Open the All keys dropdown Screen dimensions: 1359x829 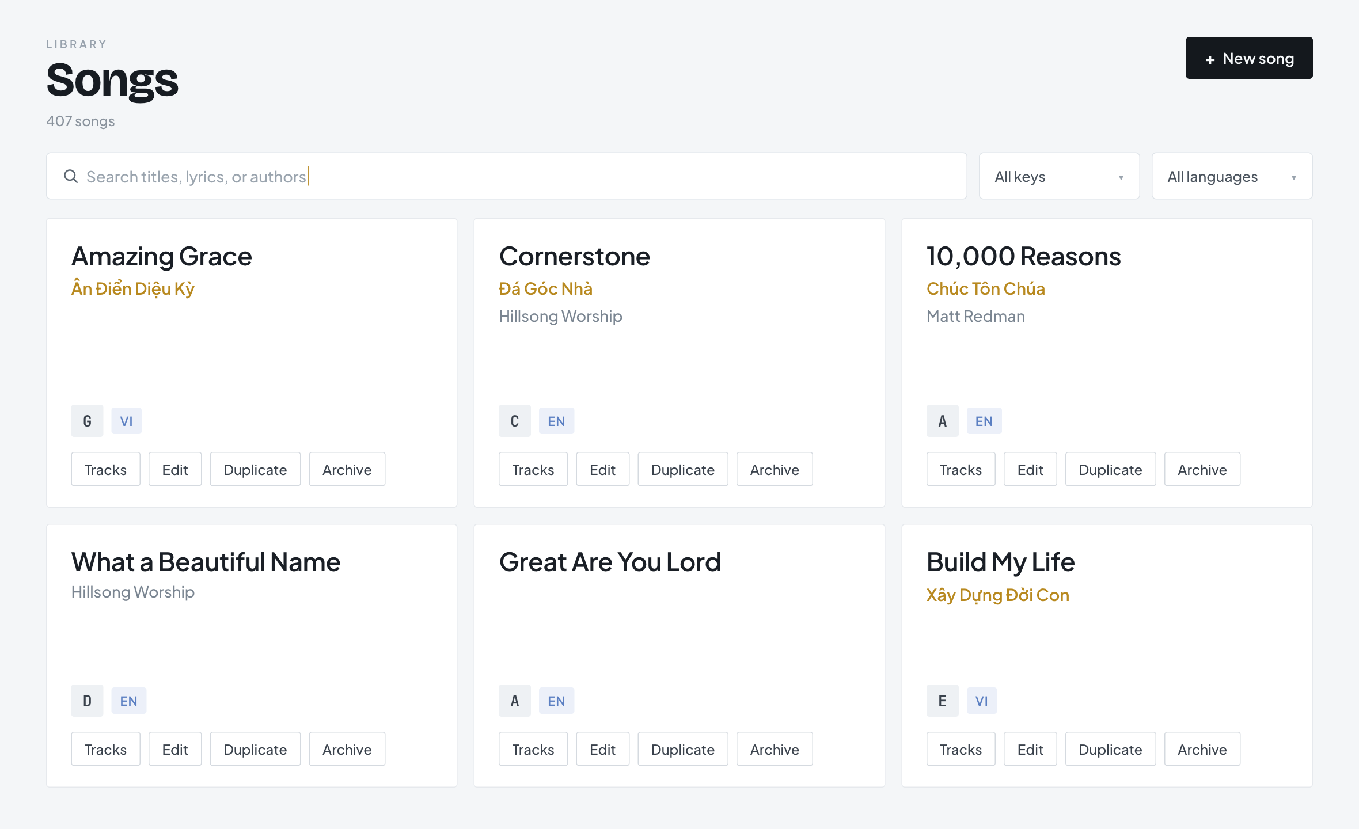click(x=1059, y=176)
